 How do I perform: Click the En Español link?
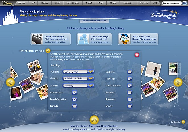tap(176, 122)
